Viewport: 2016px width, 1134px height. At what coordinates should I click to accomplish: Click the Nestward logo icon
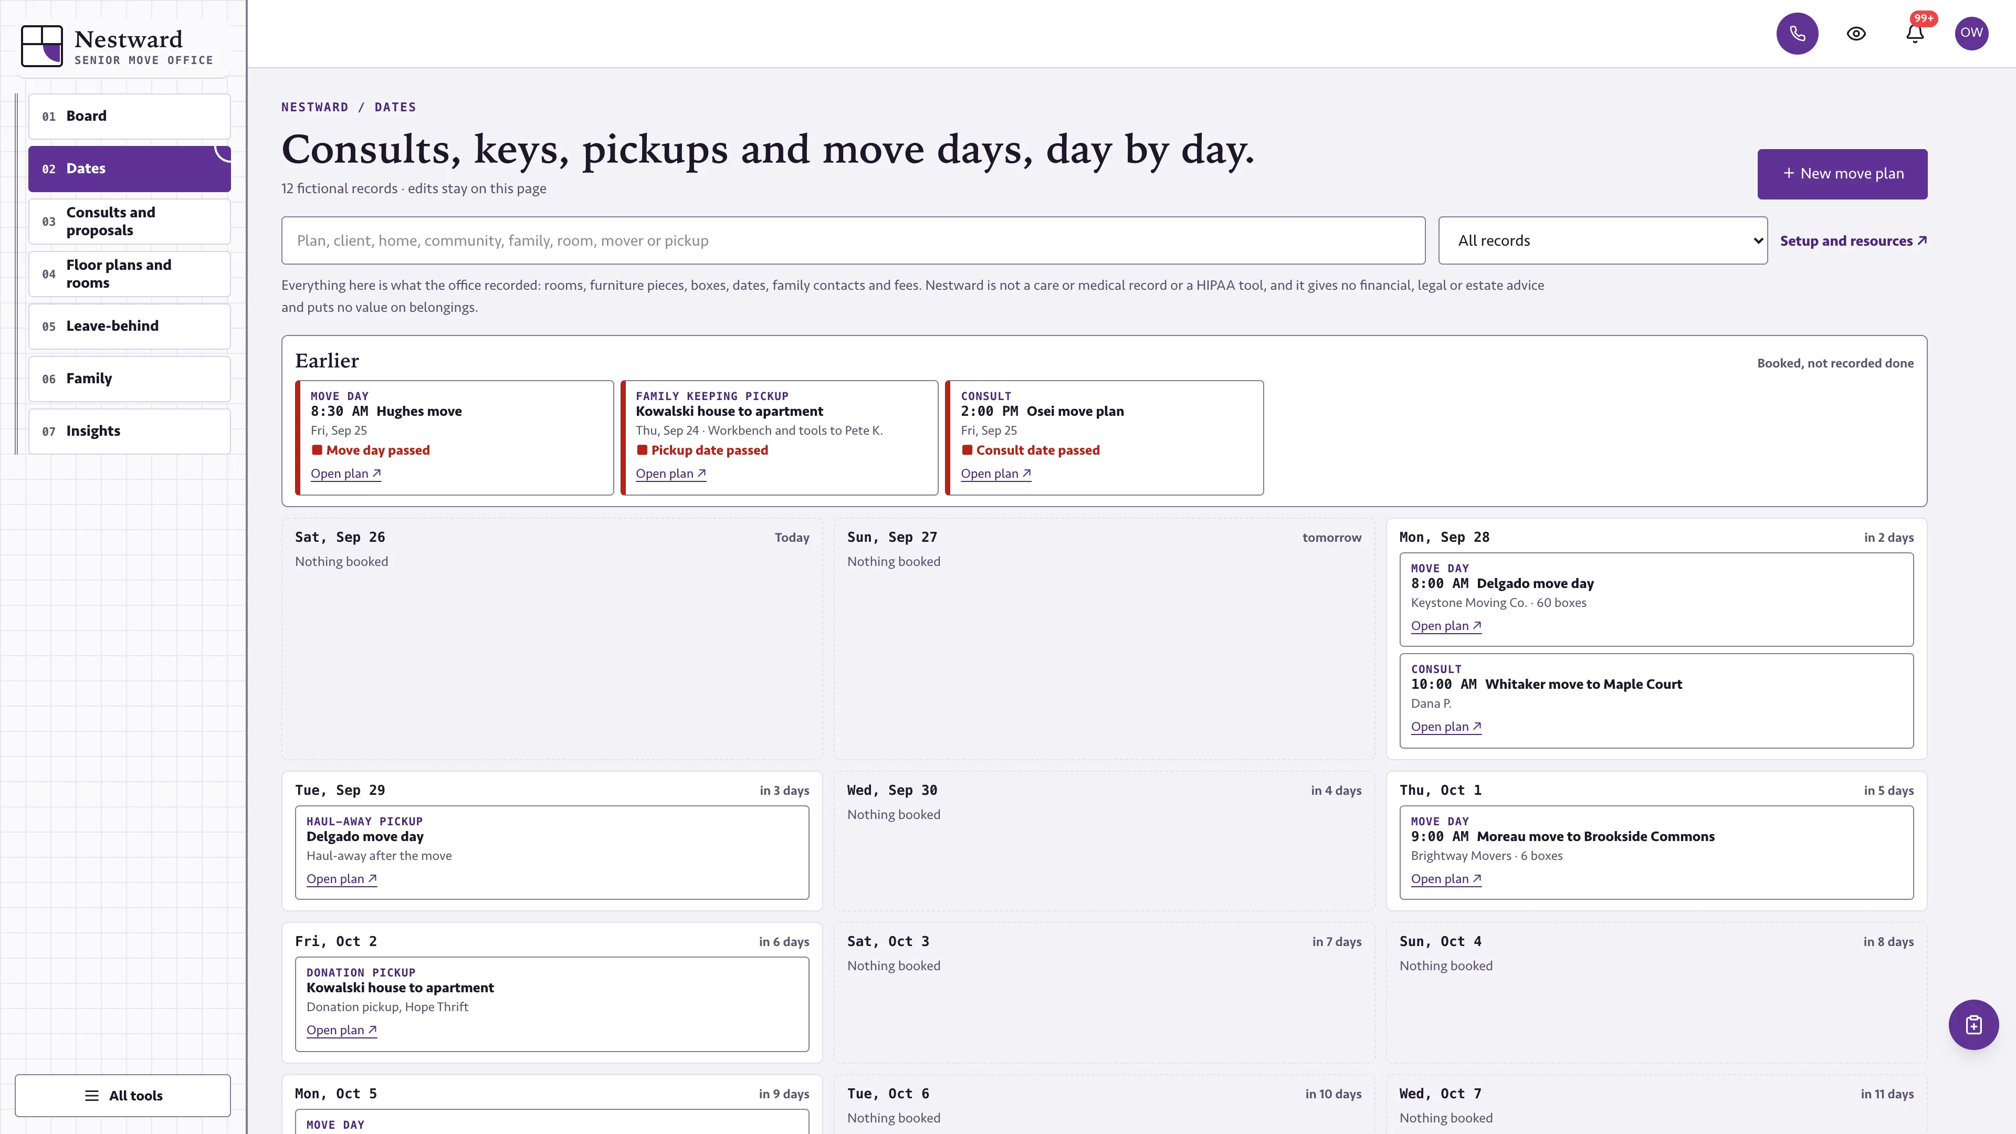tap(41, 46)
